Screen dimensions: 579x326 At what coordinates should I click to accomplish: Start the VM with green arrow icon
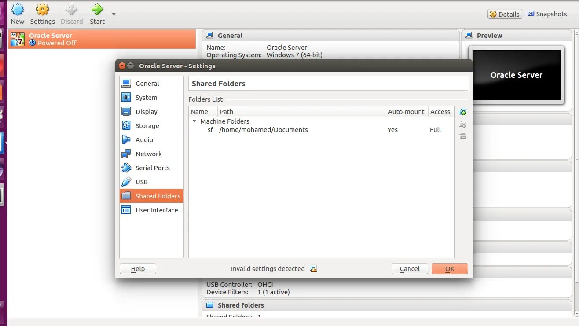97,9
